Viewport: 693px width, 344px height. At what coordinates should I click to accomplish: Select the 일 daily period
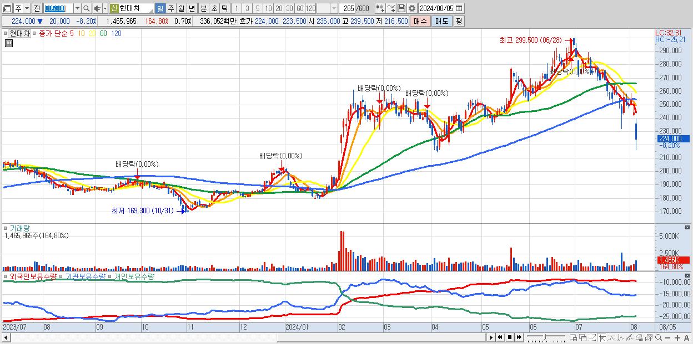tap(160, 9)
